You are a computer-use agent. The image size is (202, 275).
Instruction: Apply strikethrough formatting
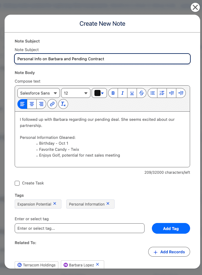pos(141,93)
